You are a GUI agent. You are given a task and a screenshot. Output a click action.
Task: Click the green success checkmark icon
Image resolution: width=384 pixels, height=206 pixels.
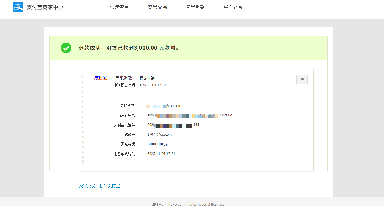click(x=66, y=48)
